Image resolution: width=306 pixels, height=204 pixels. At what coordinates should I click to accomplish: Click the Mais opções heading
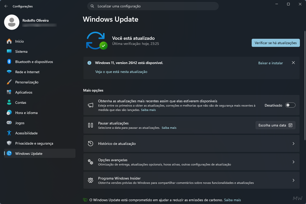[93, 91]
